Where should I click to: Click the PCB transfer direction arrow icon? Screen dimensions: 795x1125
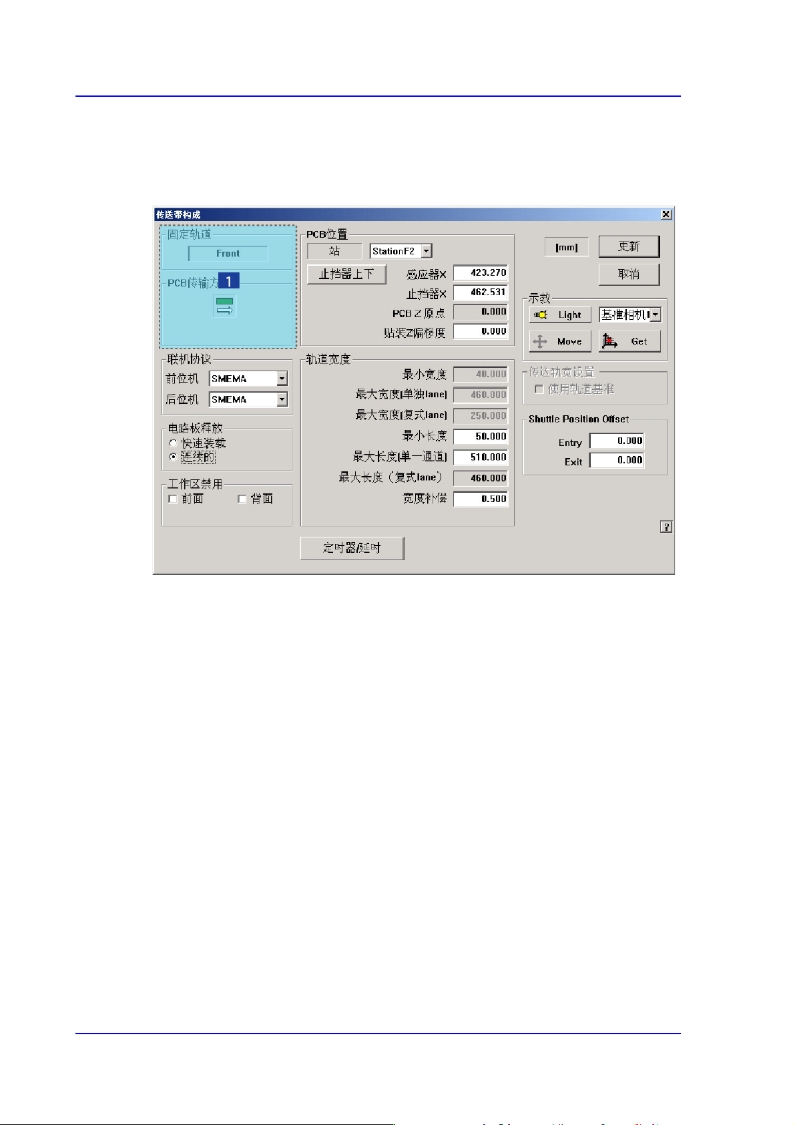click(x=225, y=306)
